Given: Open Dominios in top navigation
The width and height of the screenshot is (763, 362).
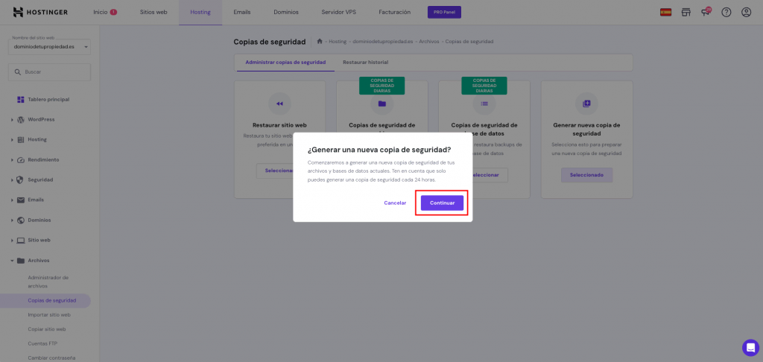Looking at the screenshot, I should tap(286, 12).
